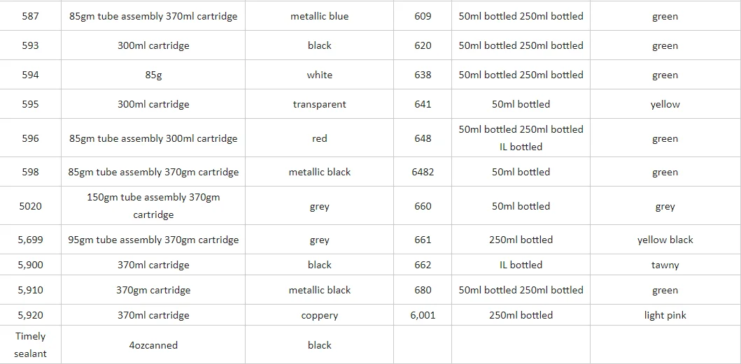Select the light pink color cell
The height and width of the screenshot is (364, 741).
[x=665, y=315]
